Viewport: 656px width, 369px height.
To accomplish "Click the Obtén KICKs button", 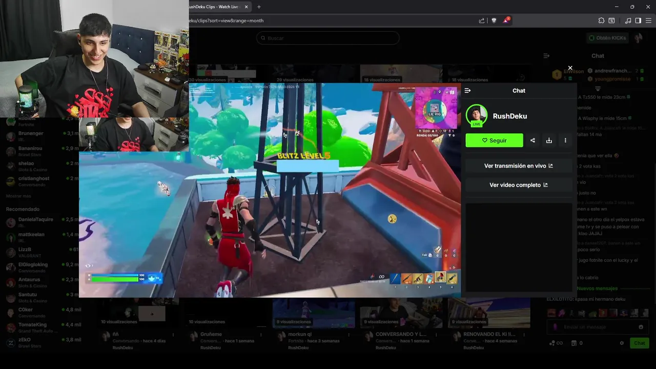I will pos(607,38).
